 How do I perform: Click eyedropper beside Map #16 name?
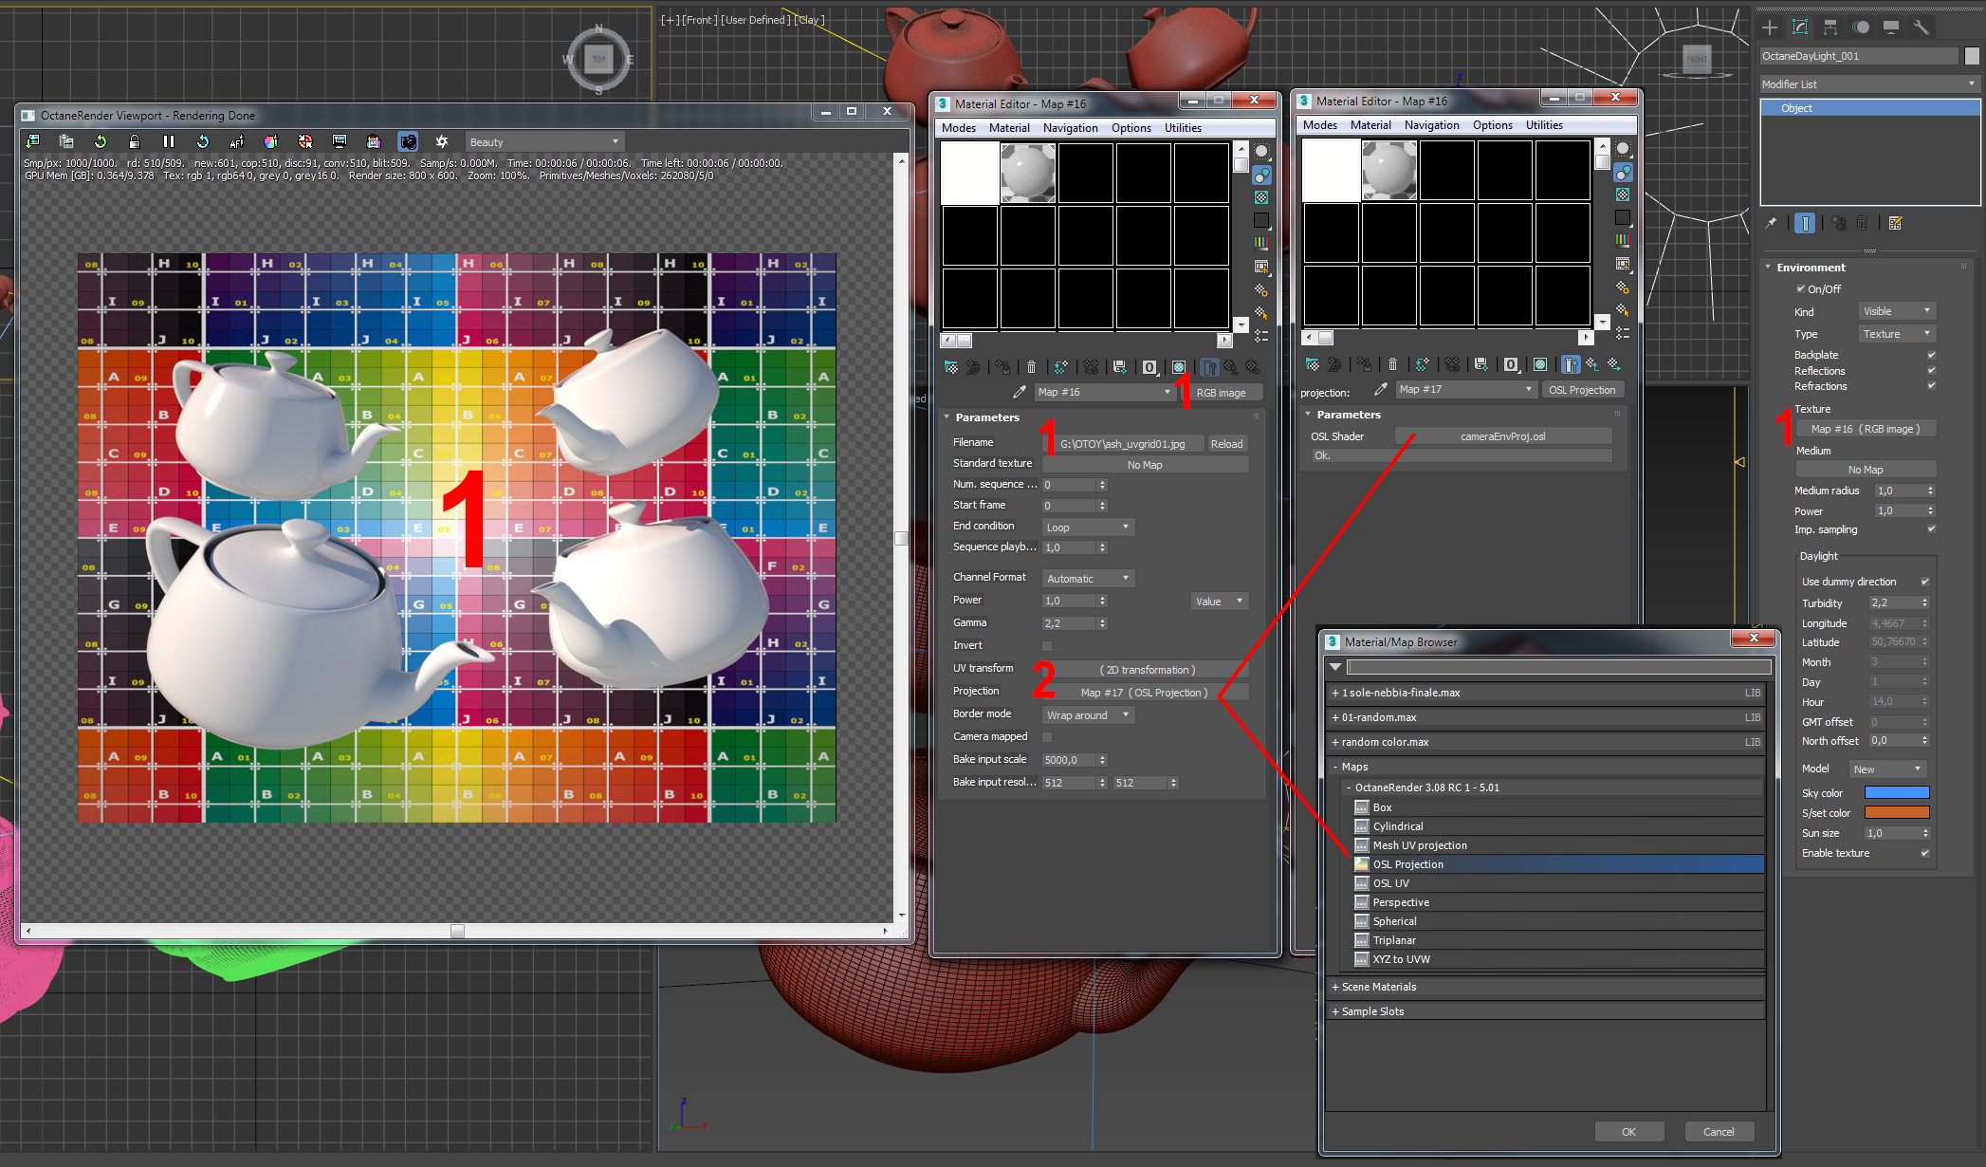pos(1020,392)
